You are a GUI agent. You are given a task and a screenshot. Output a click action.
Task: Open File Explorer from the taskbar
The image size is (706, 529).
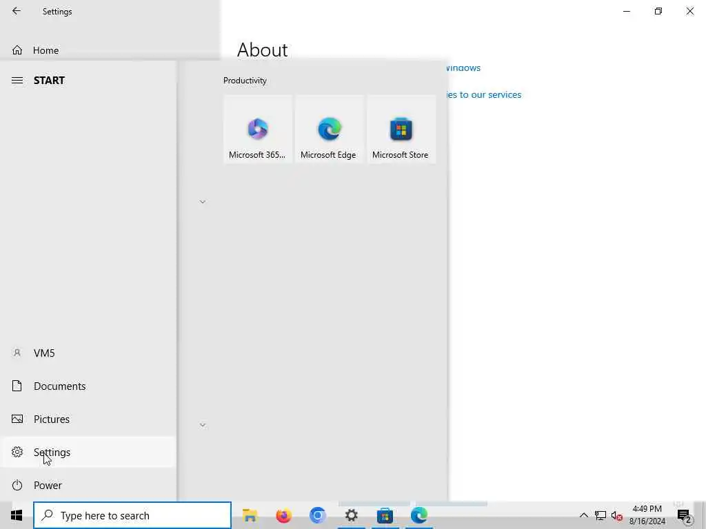(250, 515)
